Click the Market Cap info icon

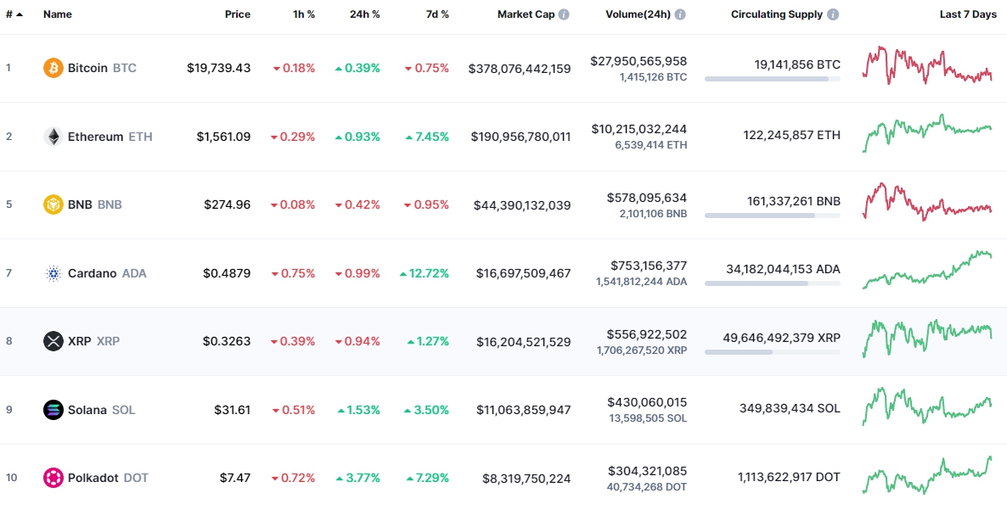pyautogui.click(x=563, y=14)
